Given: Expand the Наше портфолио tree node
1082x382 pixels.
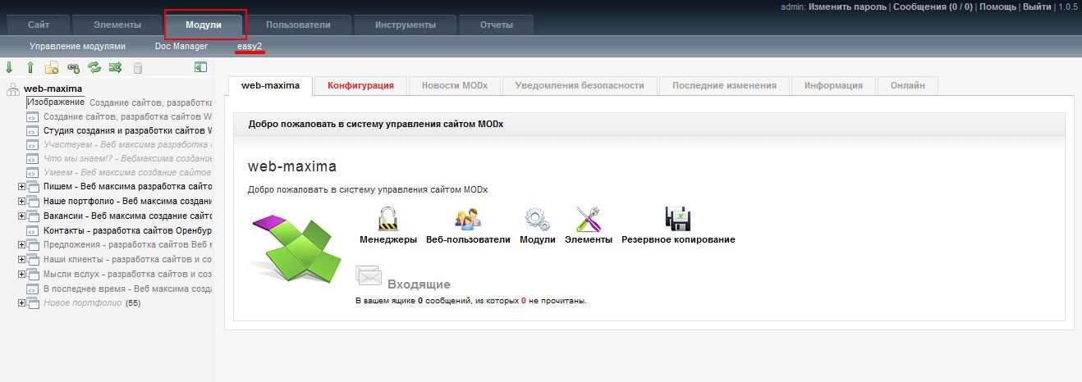Looking at the screenshot, I should 22,202.
